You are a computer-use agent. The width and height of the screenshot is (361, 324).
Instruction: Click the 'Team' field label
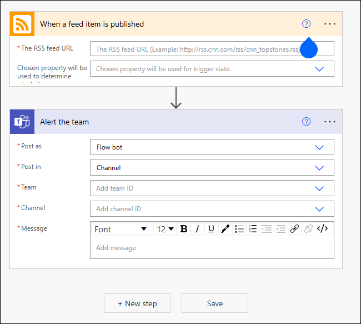click(28, 187)
